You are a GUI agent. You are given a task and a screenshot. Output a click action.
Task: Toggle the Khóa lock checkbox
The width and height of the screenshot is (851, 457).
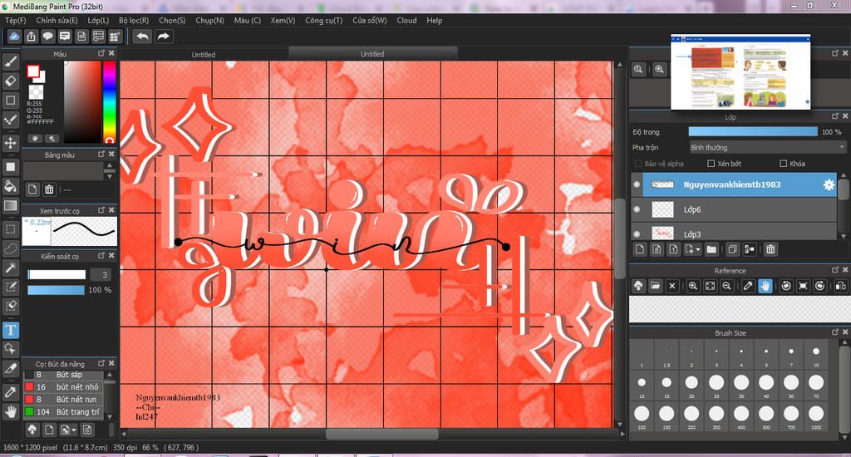pyautogui.click(x=783, y=164)
